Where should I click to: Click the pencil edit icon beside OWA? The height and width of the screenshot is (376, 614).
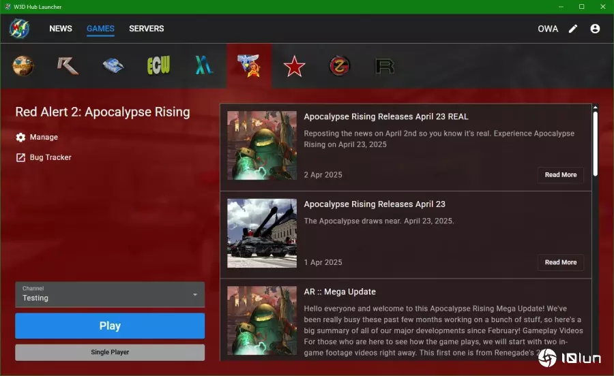tap(573, 29)
